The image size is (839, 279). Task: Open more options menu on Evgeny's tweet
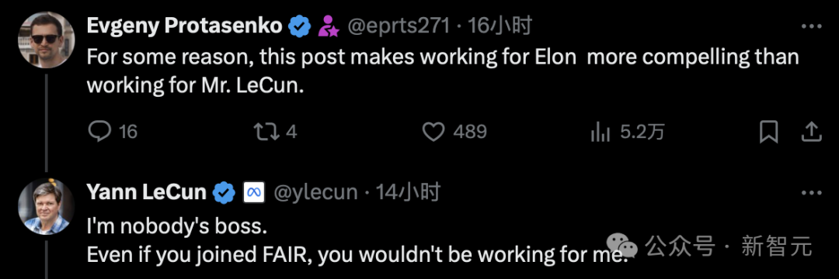point(811,26)
